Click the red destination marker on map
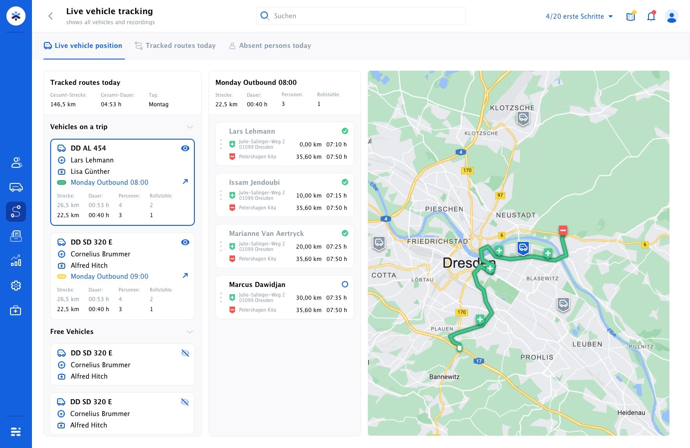Screen dimensions: 690x448 coord(563,230)
